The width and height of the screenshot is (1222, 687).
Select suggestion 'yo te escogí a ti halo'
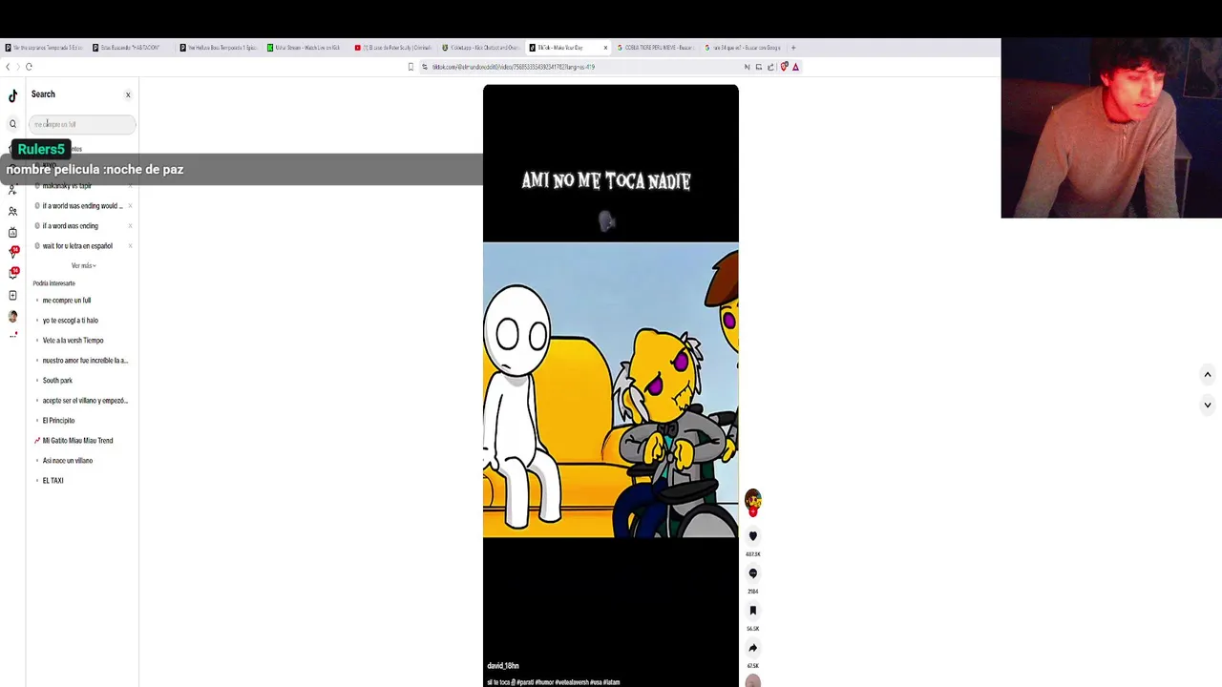coord(70,321)
